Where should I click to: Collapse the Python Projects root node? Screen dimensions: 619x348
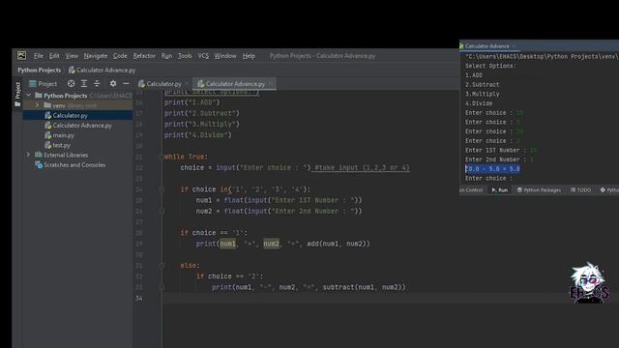pos(28,96)
